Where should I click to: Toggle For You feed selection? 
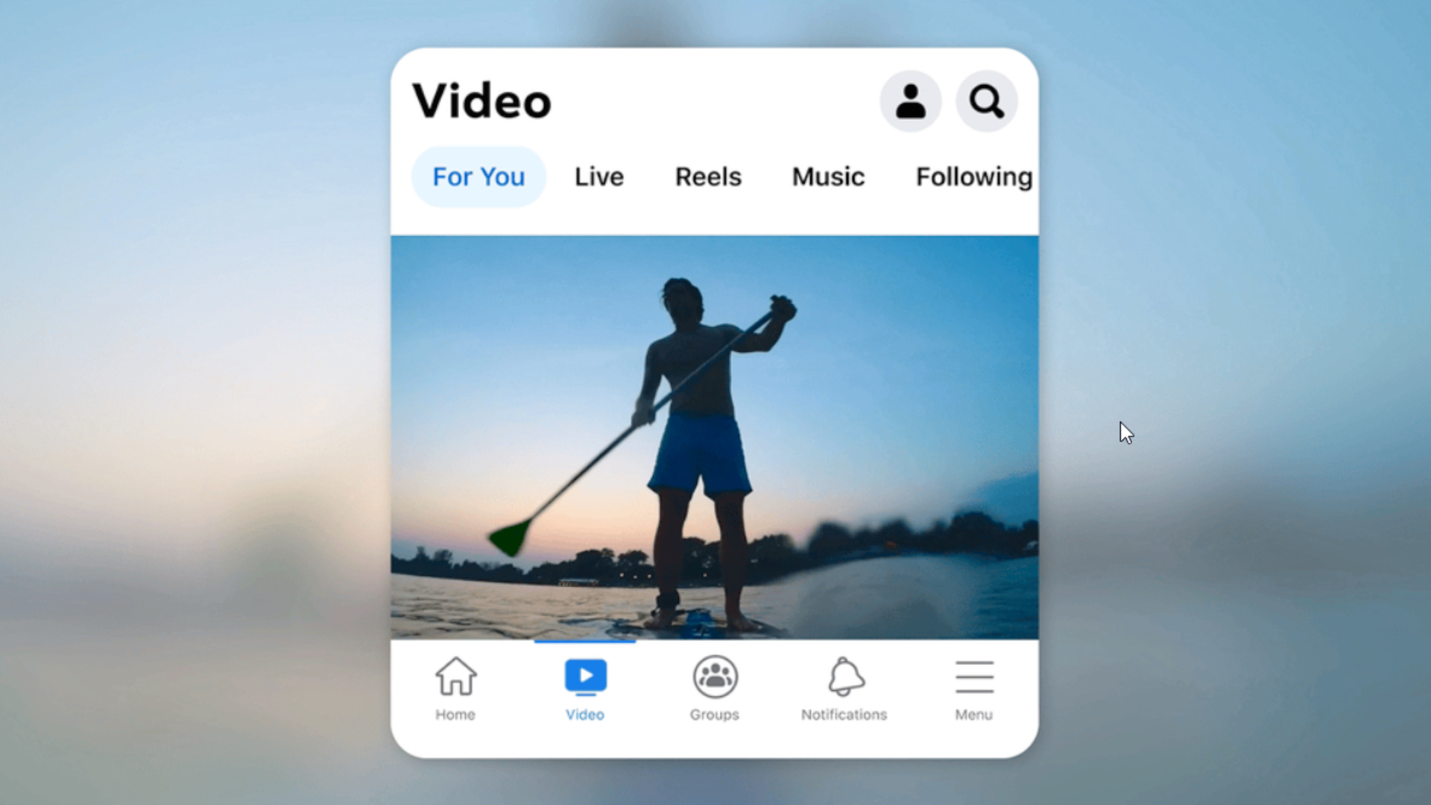tap(477, 177)
